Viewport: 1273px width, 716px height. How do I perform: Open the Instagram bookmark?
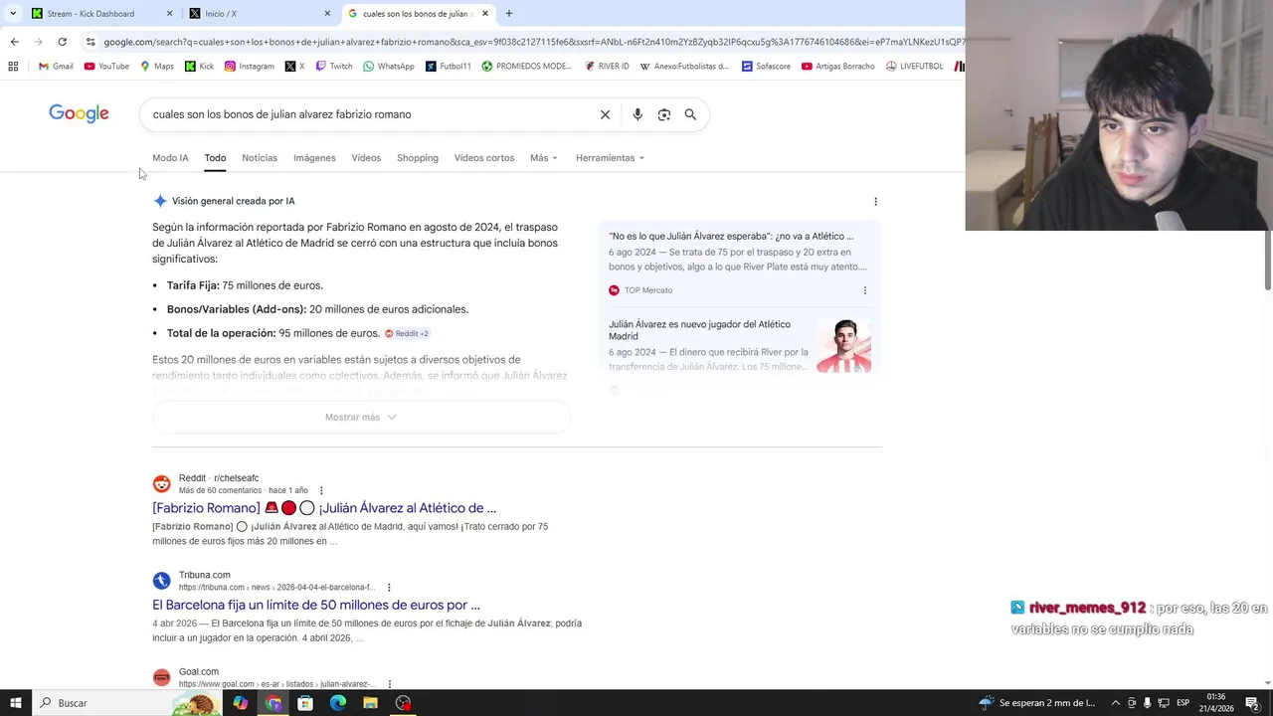(249, 67)
